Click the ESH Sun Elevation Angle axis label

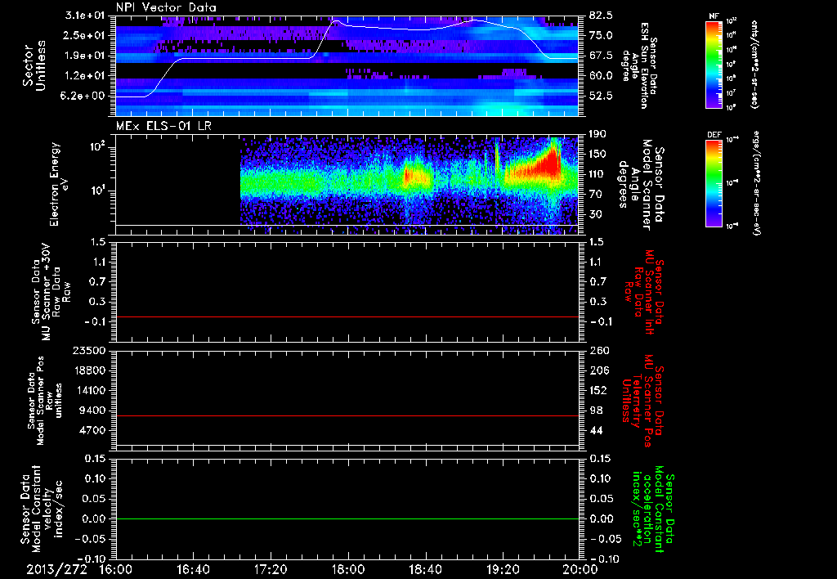tap(638, 65)
